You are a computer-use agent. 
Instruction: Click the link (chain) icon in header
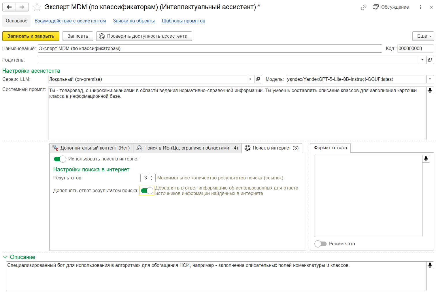tap(363, 7)
